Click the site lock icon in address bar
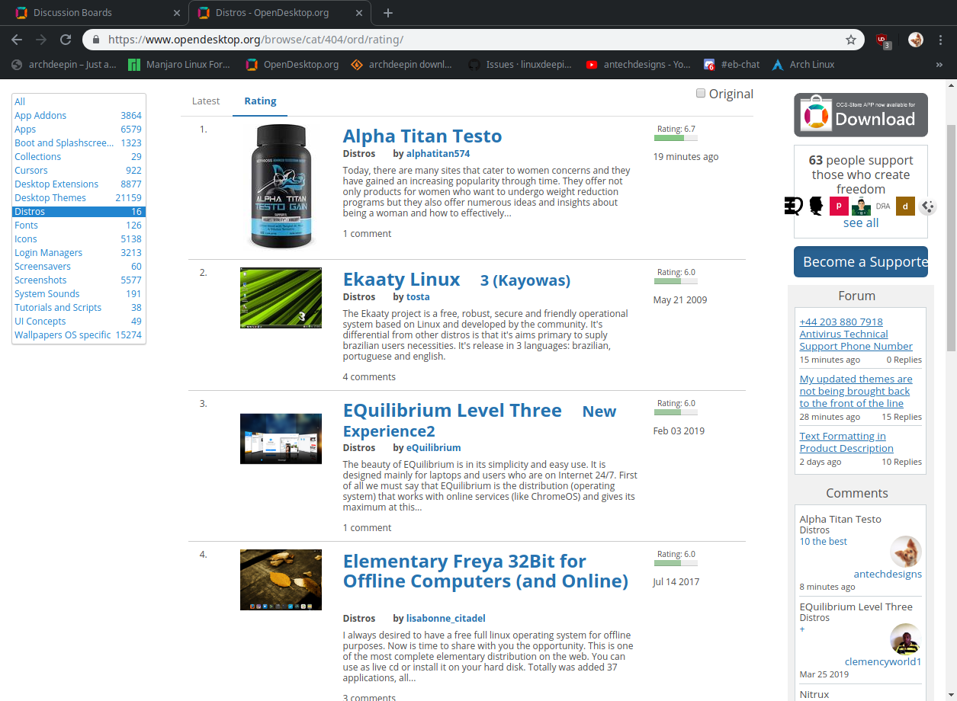957x701 pixels. coord(97,40)
